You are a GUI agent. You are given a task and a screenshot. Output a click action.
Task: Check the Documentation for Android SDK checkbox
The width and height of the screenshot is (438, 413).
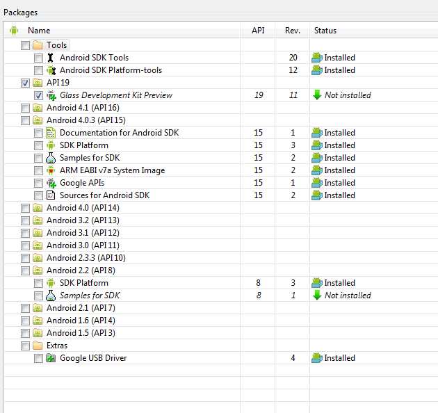pyautogui.click(x=38, y=133)
